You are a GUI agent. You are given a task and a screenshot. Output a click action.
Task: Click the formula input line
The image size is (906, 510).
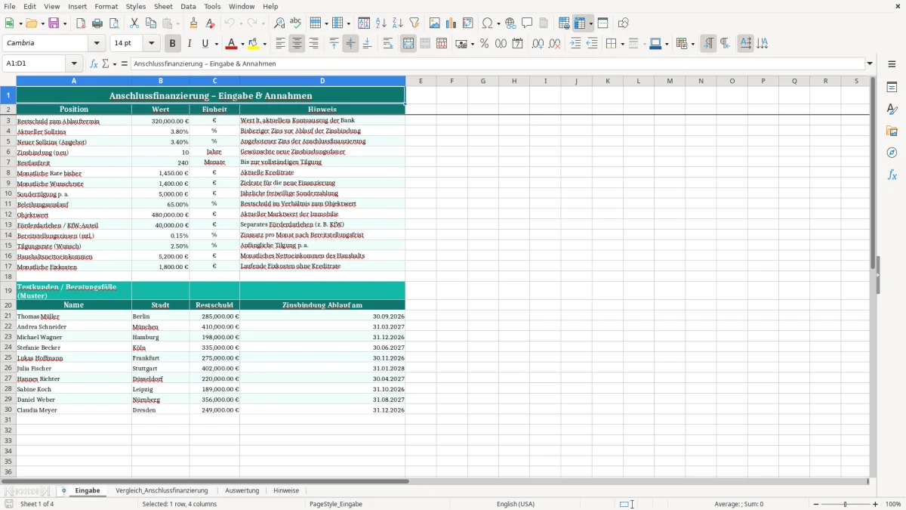click(x=498, y=63)
